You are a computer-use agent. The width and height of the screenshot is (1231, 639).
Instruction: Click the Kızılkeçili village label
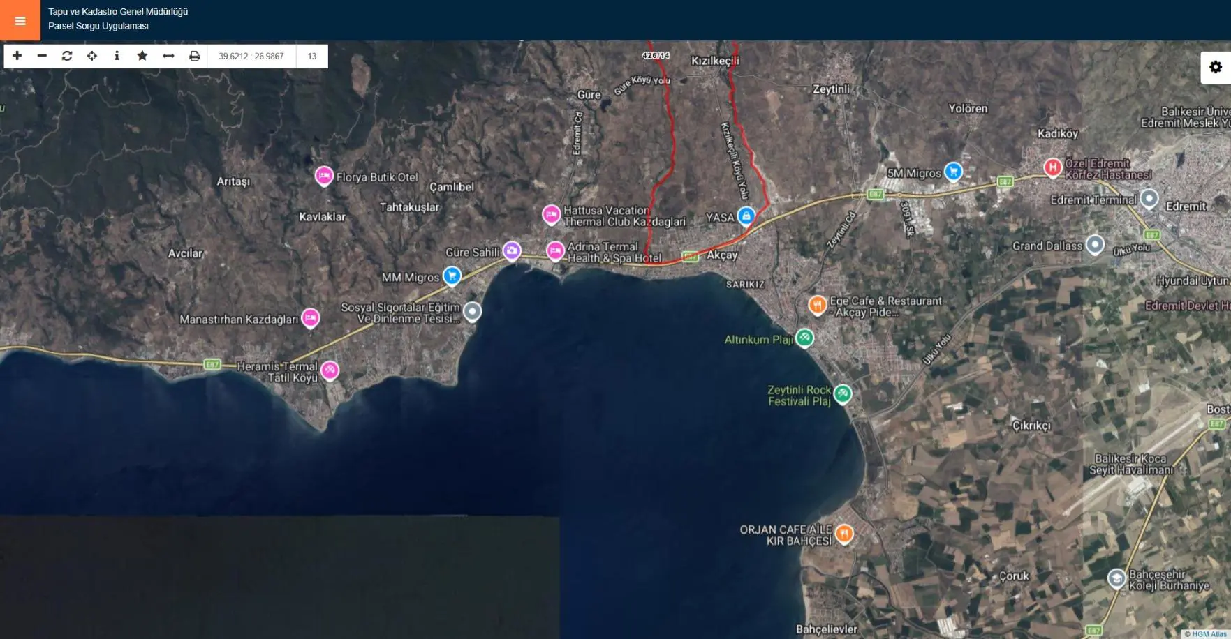[715, 61]
